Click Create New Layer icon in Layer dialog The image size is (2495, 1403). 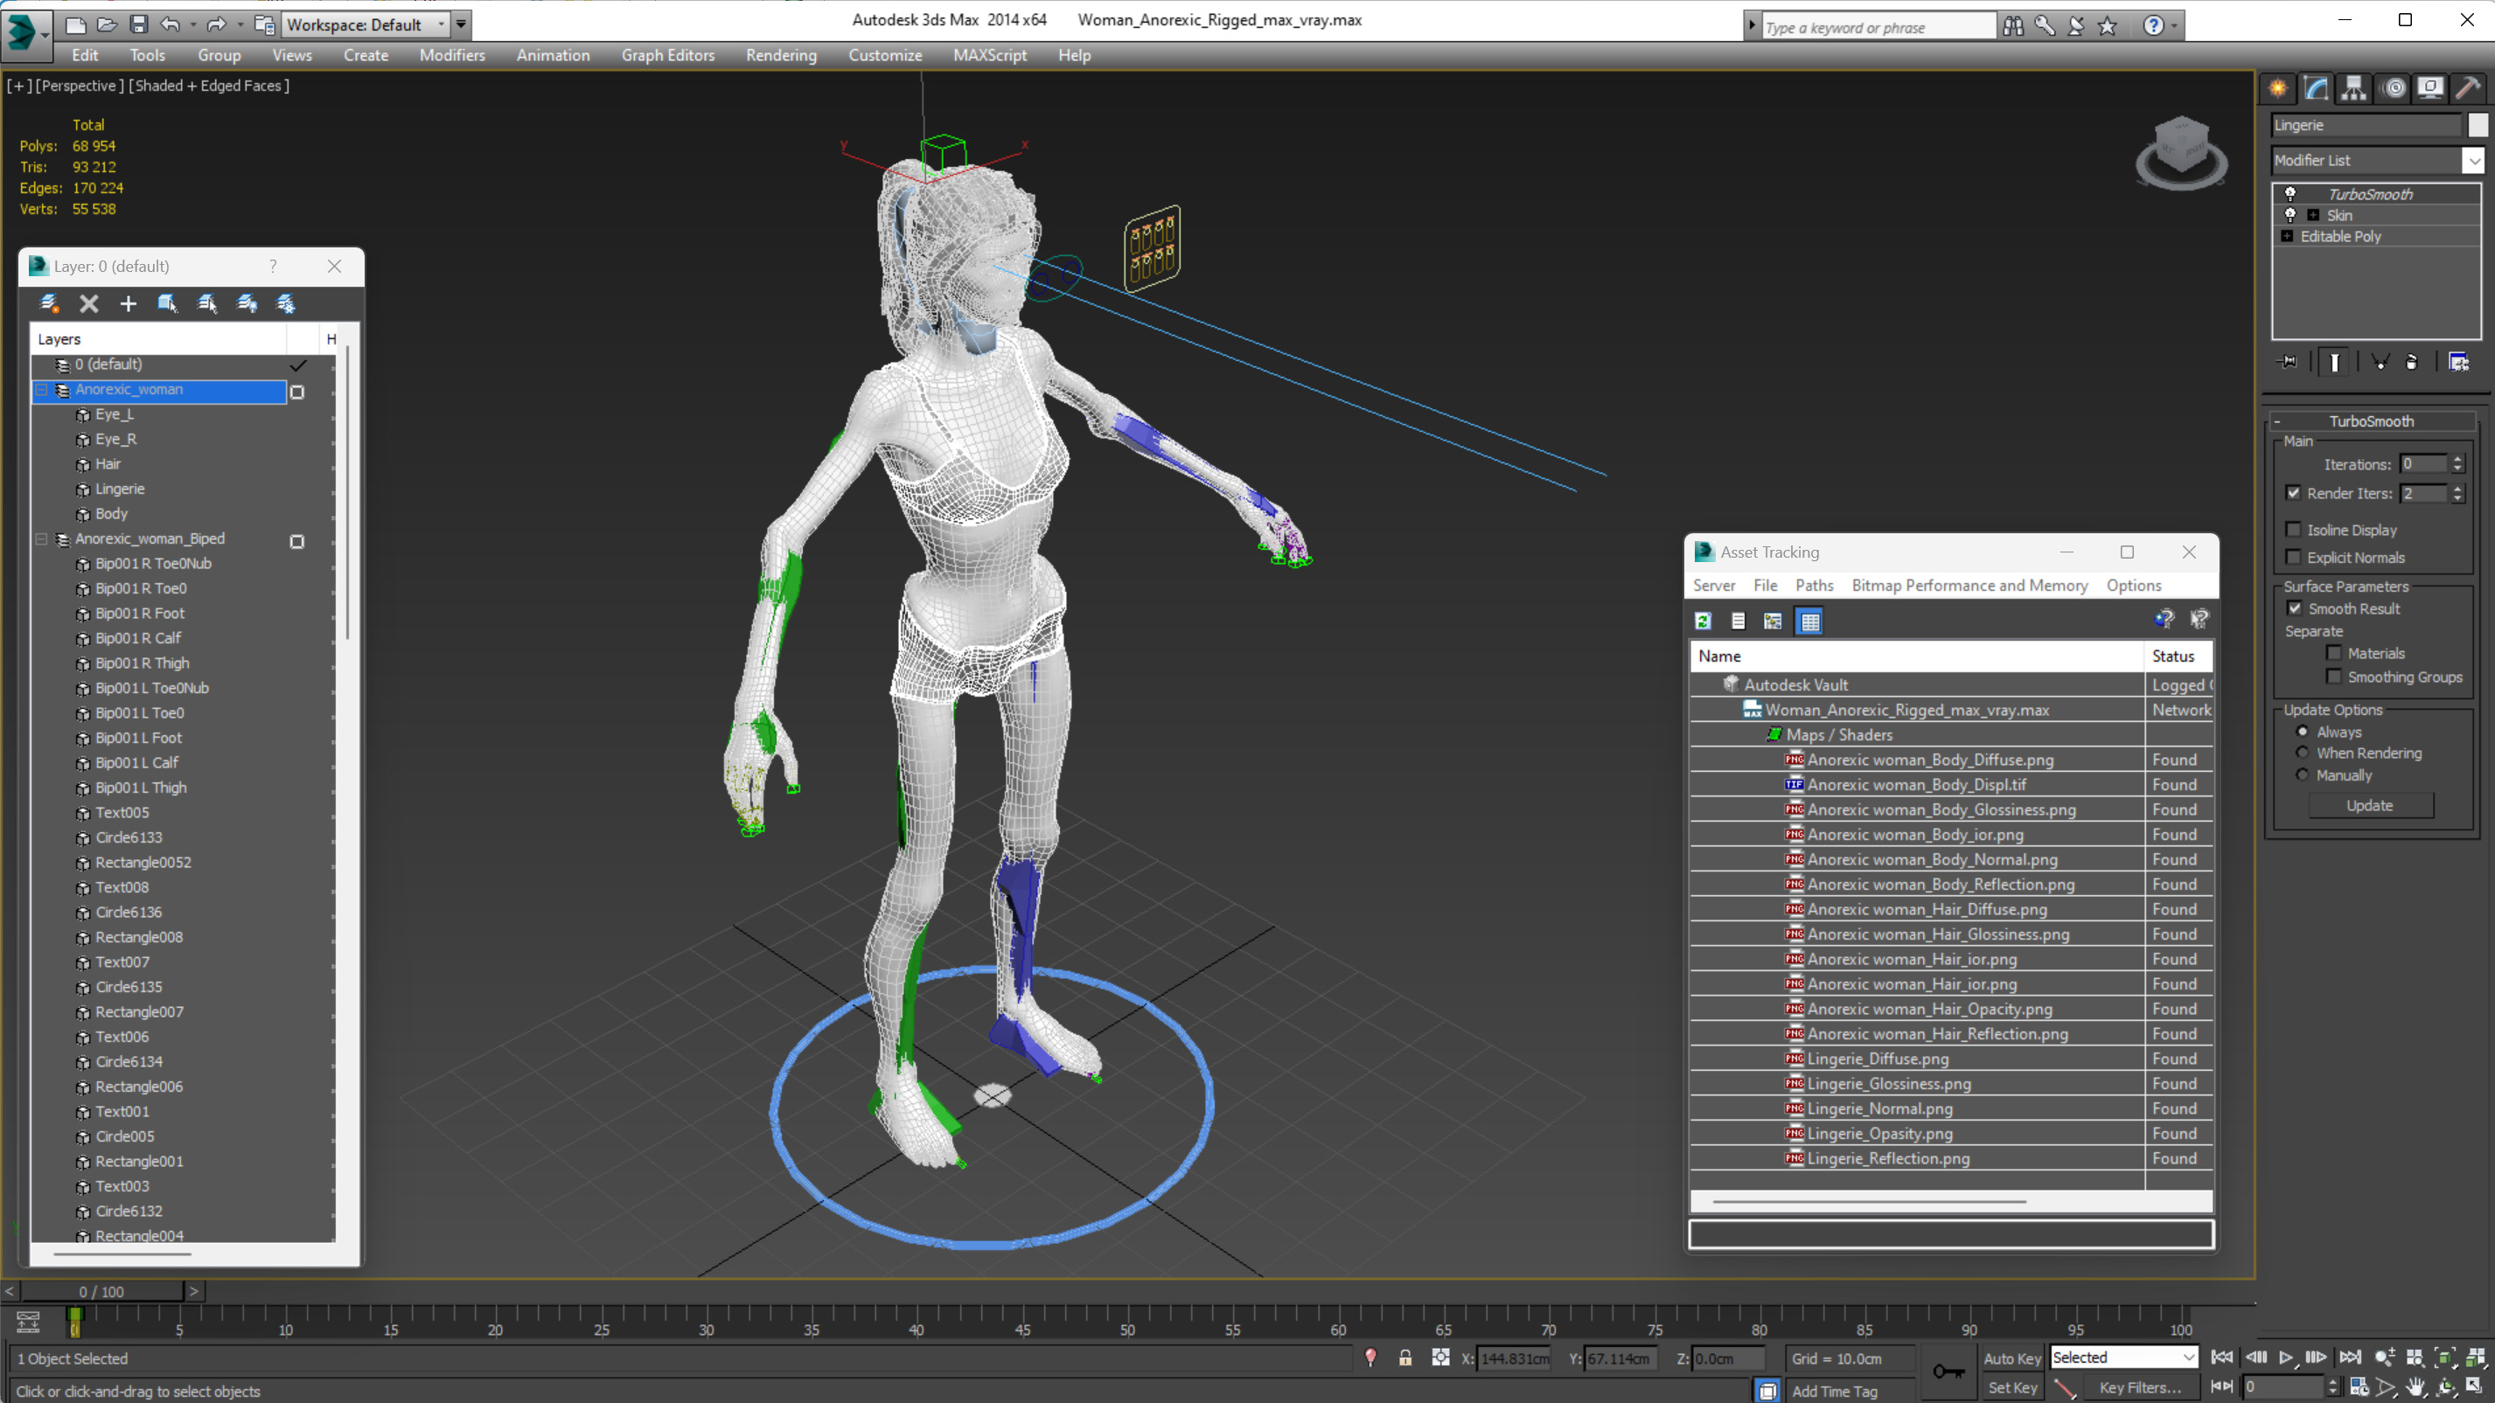coord(49,304)
